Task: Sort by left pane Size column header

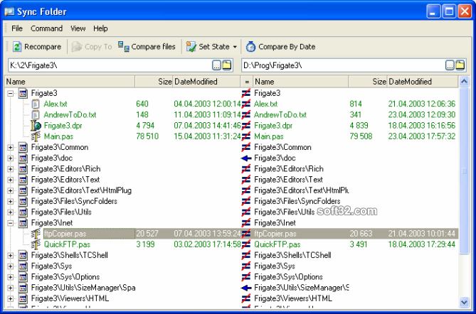Action: (x=154, y=82)
